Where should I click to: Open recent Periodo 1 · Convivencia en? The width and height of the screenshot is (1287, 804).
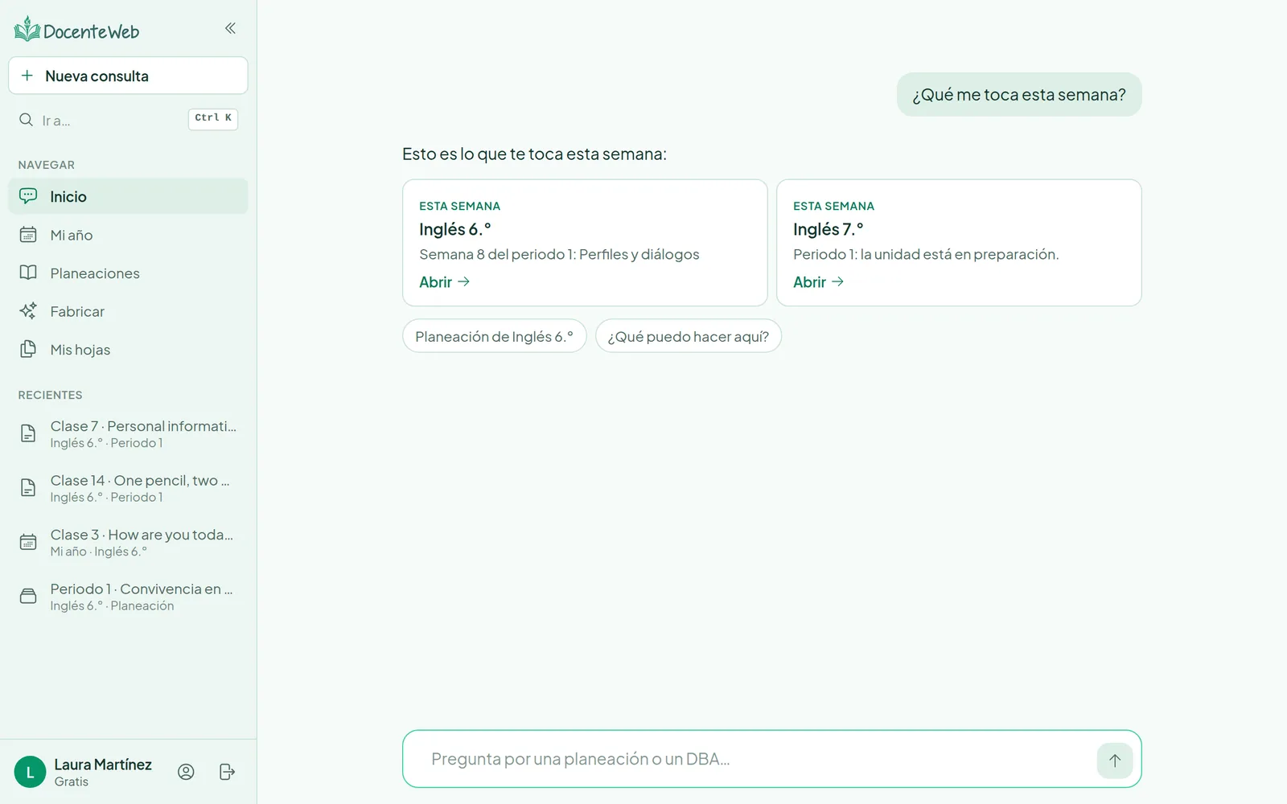pos(128,597)
